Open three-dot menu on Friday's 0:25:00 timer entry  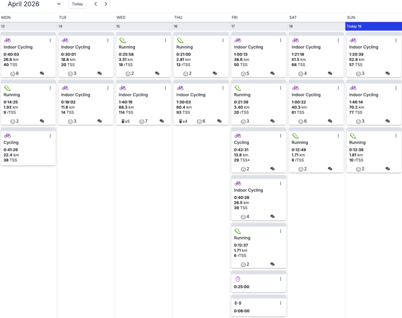280,279
